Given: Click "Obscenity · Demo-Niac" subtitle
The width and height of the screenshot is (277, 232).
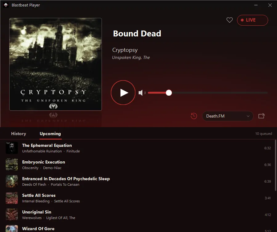Looking at the screenshot, I should click(42, 168).
